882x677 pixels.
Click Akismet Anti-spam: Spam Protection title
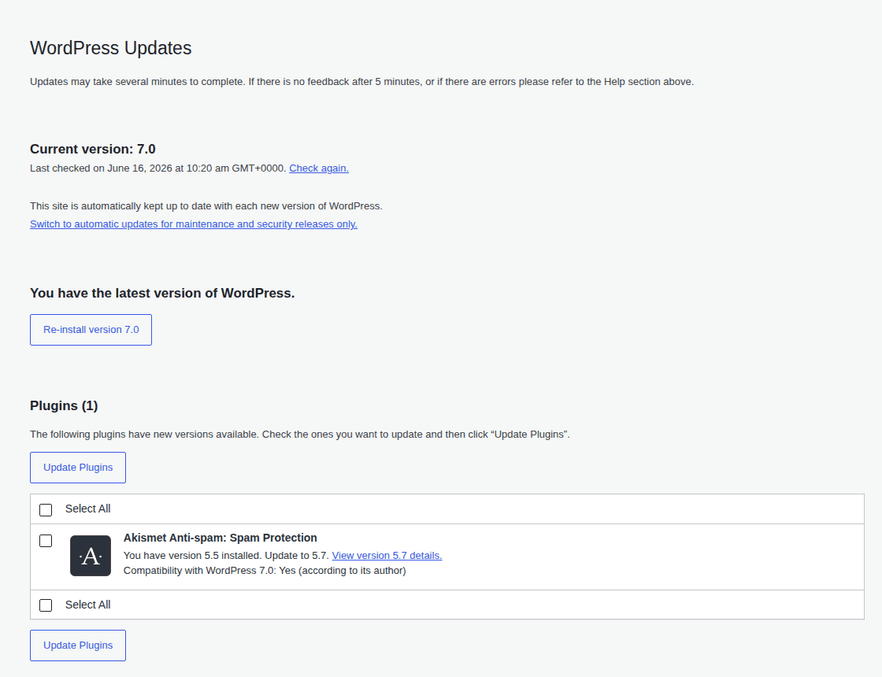coord(220,538)
